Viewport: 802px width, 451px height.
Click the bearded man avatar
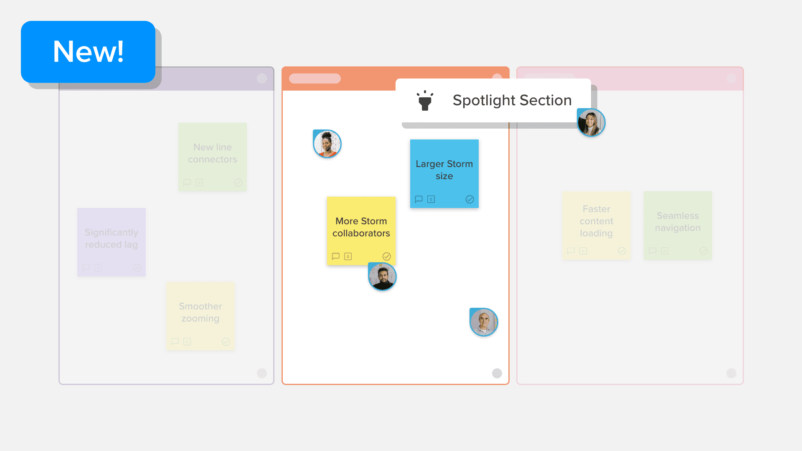click(382, 276)
